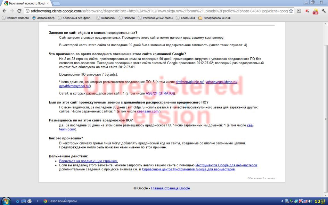Image resolution: width=328 pixels, height=205 pixels.
Task: Open a new tab next to the current tab
Action: point(56,3)
